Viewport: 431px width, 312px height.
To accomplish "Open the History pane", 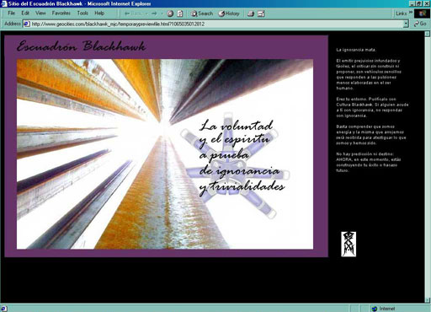I will point(229,13).
